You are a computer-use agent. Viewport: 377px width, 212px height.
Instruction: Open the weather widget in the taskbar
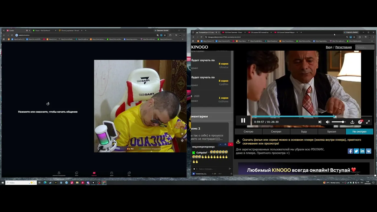coord(332,183)
